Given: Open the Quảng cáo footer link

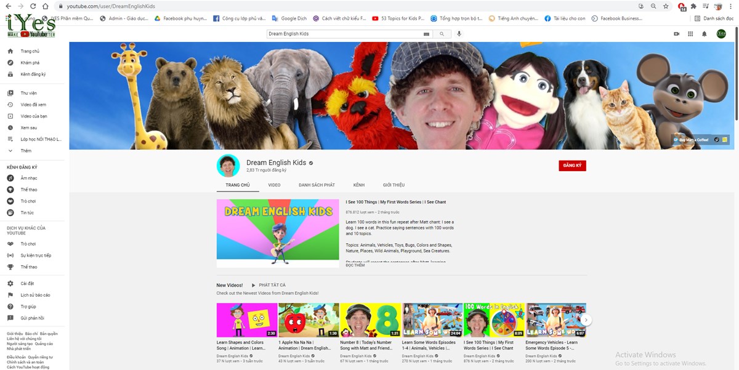Looking at the screenshot, I should [x=44, y=344].
